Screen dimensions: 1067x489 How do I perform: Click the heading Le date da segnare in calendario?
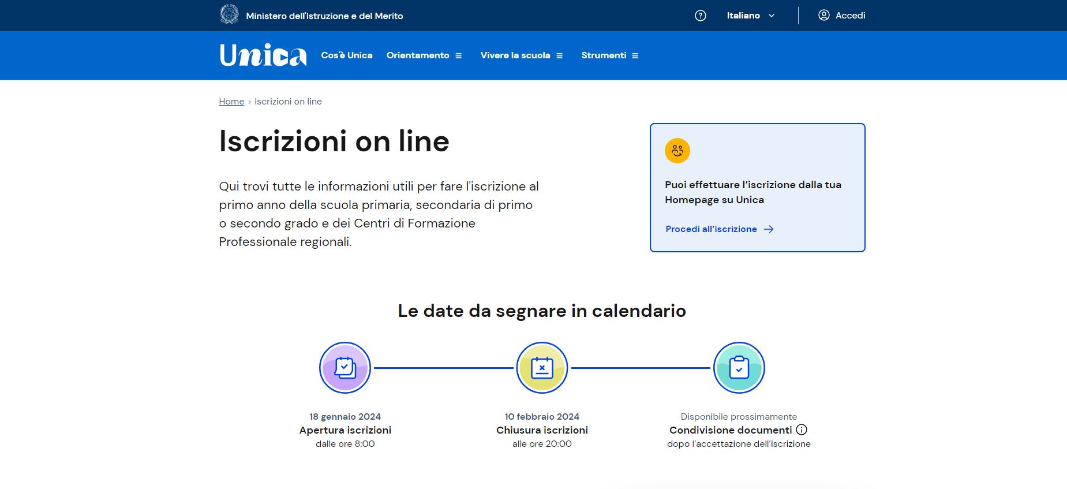pyautogui.click(x=542, y=311)
